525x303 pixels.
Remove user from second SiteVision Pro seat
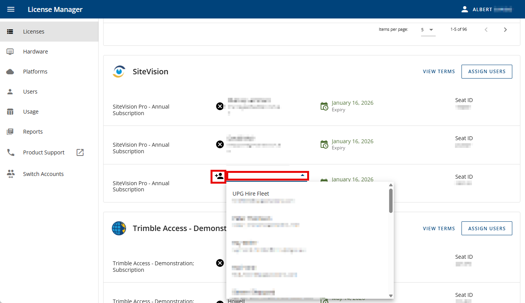tap(220, 144)
